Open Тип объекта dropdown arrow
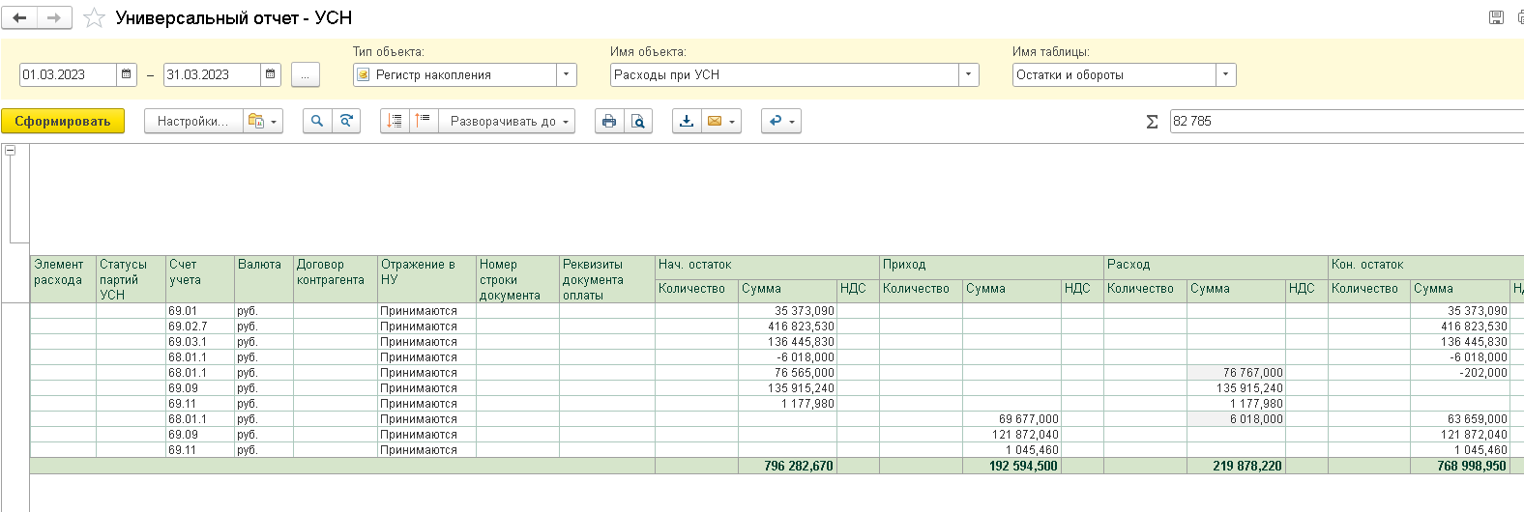This screenshot has width=1524, height=512. (567, 74)
